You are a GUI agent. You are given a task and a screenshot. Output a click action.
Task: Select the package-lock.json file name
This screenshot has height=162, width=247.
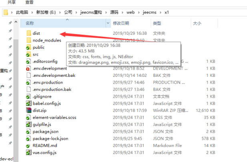tap(50, 139)
